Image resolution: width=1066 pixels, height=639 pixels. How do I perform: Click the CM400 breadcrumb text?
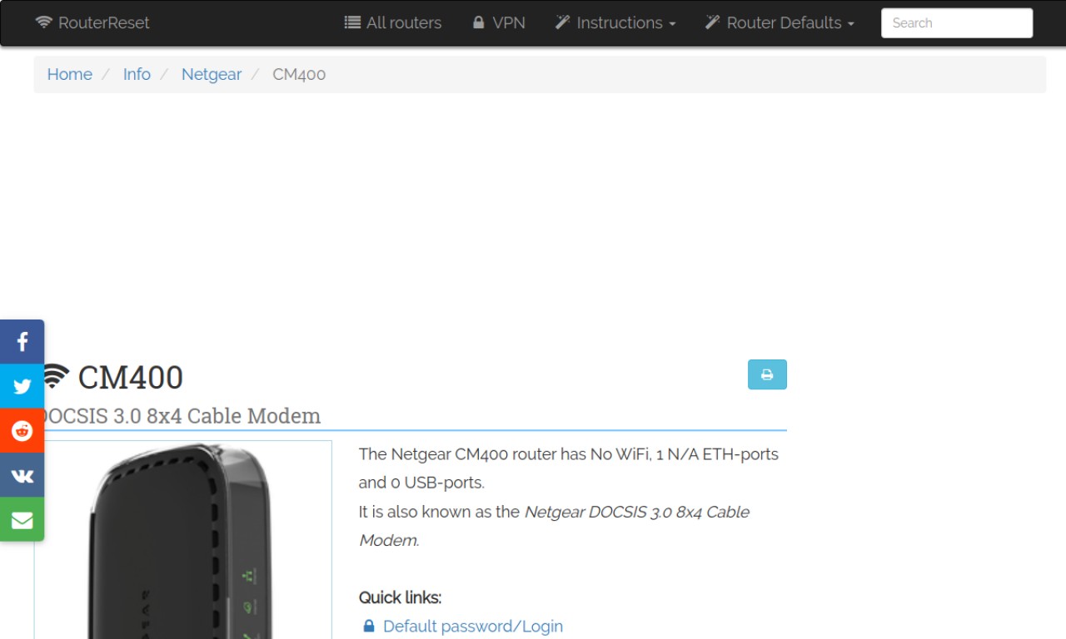(x=299, y=74)
